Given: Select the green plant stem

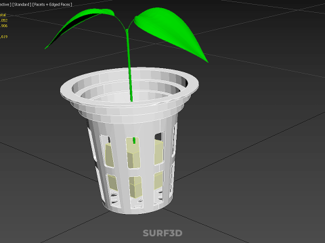Looking at the screenshot, I should tap(129, 65).
